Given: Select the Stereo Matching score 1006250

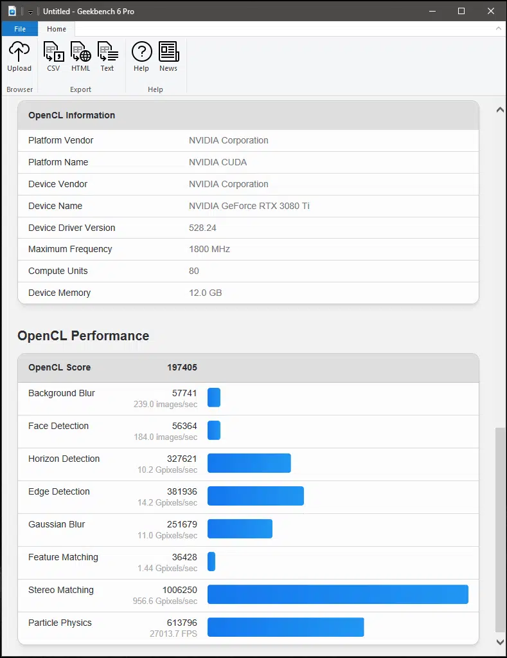Looking at the screenshot, I should point(179,590).
